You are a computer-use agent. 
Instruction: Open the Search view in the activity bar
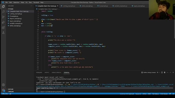tap(3, 12)
